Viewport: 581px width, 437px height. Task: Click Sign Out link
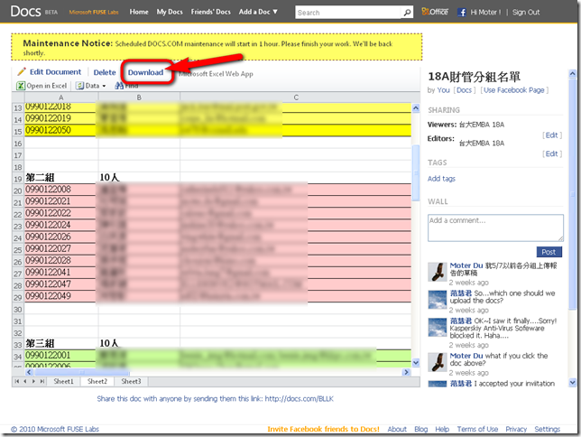pos(526,13)
